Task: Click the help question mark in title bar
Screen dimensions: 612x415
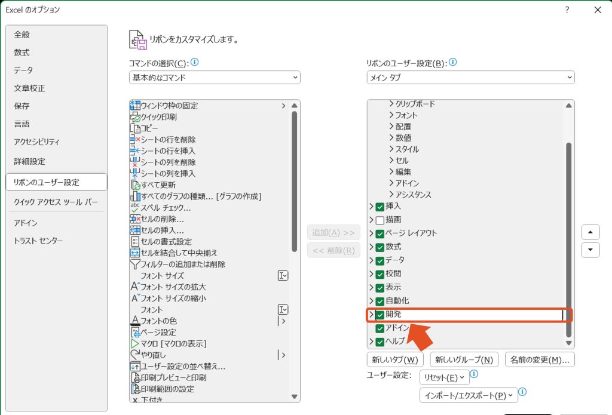Action: [x=567, y=10]
